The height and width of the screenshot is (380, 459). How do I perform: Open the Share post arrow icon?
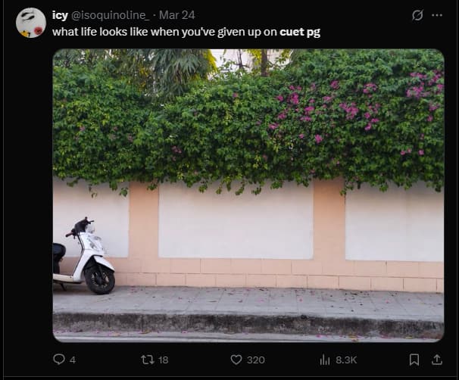tap(437, 360)
